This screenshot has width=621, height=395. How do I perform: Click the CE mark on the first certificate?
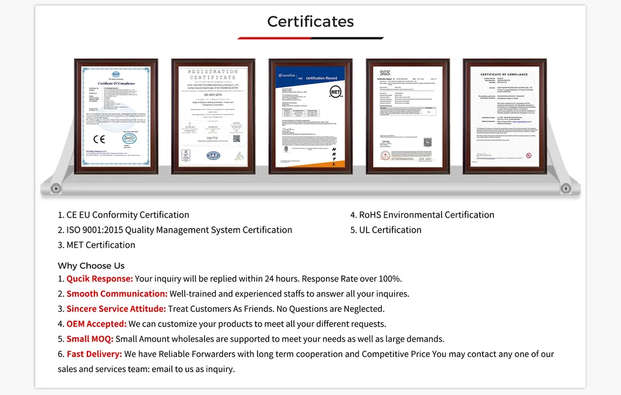point(99,139)
